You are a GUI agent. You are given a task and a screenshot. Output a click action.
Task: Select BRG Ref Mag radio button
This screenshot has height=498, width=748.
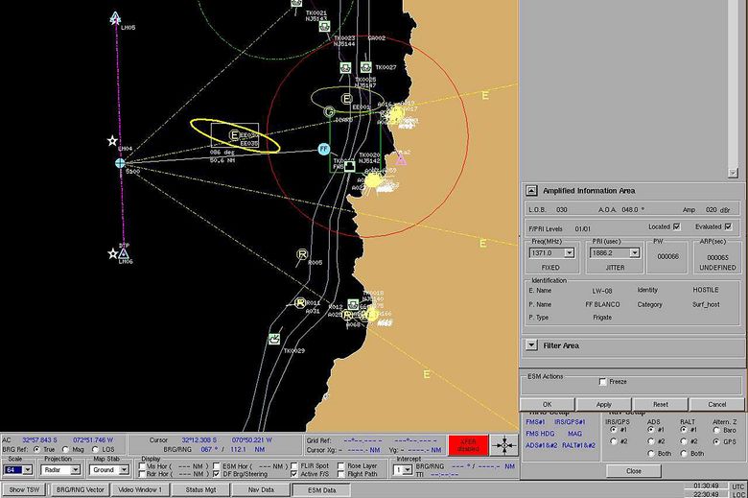pos(65,449)
